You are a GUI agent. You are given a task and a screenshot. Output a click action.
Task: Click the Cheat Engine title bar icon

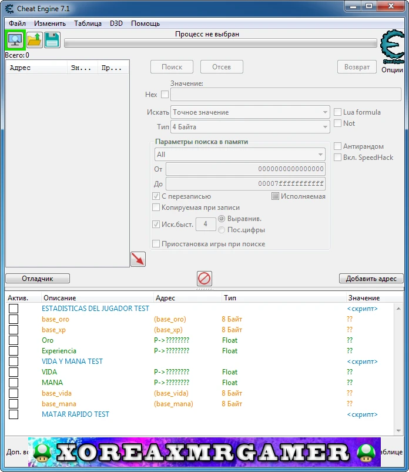pos(10,8)
